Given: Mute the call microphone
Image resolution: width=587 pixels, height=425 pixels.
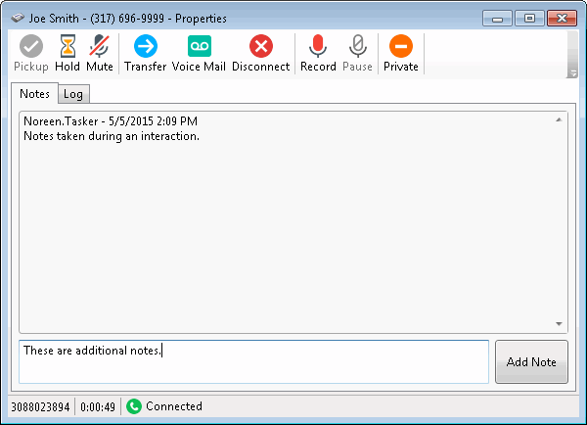Looking at the screenshot, I should (100, 46).
